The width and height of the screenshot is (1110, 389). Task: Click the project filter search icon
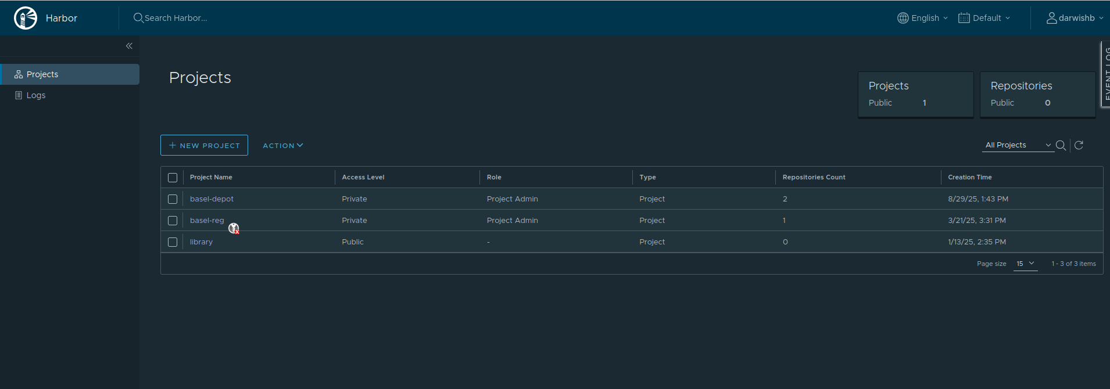(1061, 145)
